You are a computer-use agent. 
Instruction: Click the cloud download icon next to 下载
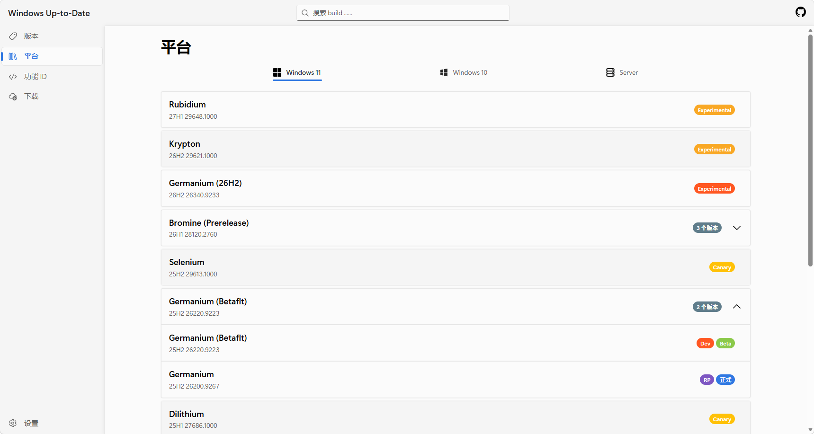(x=13, y=97)
